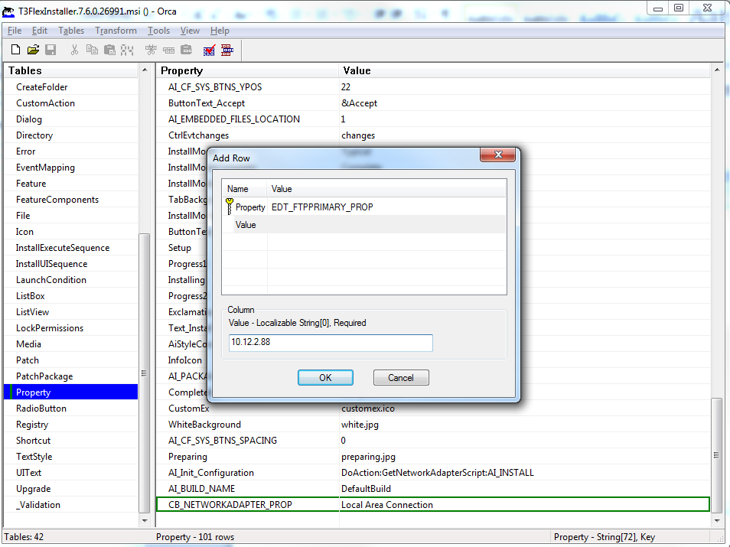Open the Transform menu
Image resolution: width=730 pixels, height=547 pixels.
(x=116, y=31)
